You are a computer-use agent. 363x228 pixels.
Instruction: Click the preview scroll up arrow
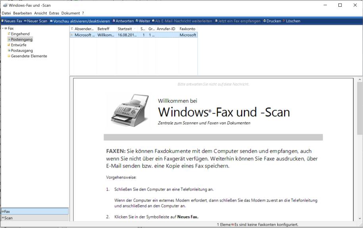pos(360,79)
